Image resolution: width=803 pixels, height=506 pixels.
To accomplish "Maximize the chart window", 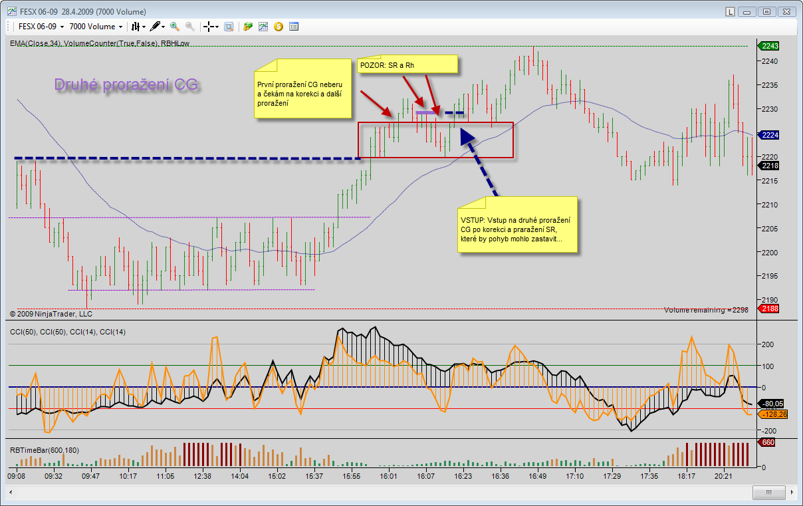I will coord(766,11).
